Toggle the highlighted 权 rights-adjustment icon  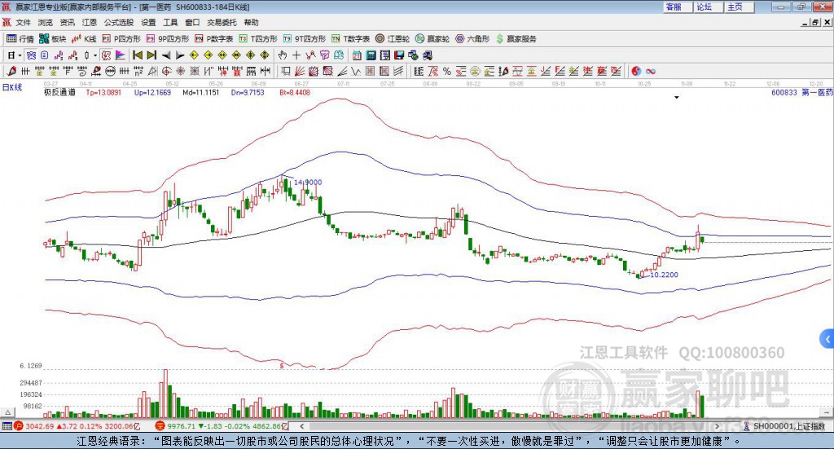[106, 55]
